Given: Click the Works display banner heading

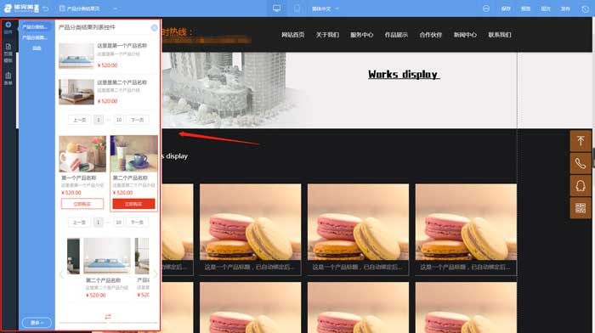Looking at the screenshot, I should pos(404,75).
